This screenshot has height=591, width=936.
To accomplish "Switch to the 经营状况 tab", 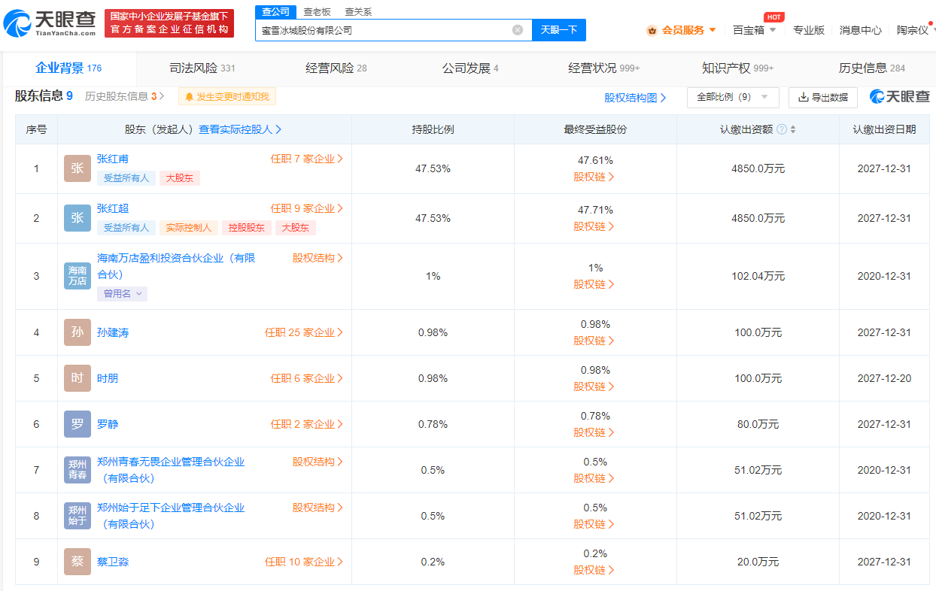I will pos(604,68).
